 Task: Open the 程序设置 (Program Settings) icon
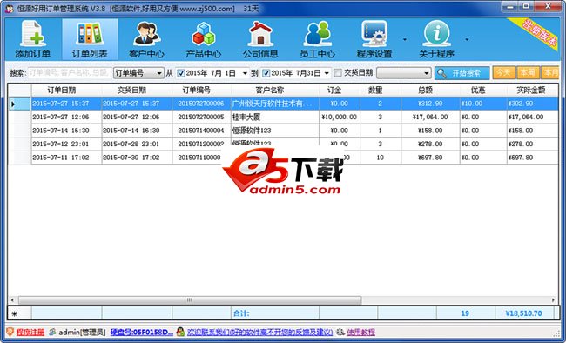pos(374,39)
